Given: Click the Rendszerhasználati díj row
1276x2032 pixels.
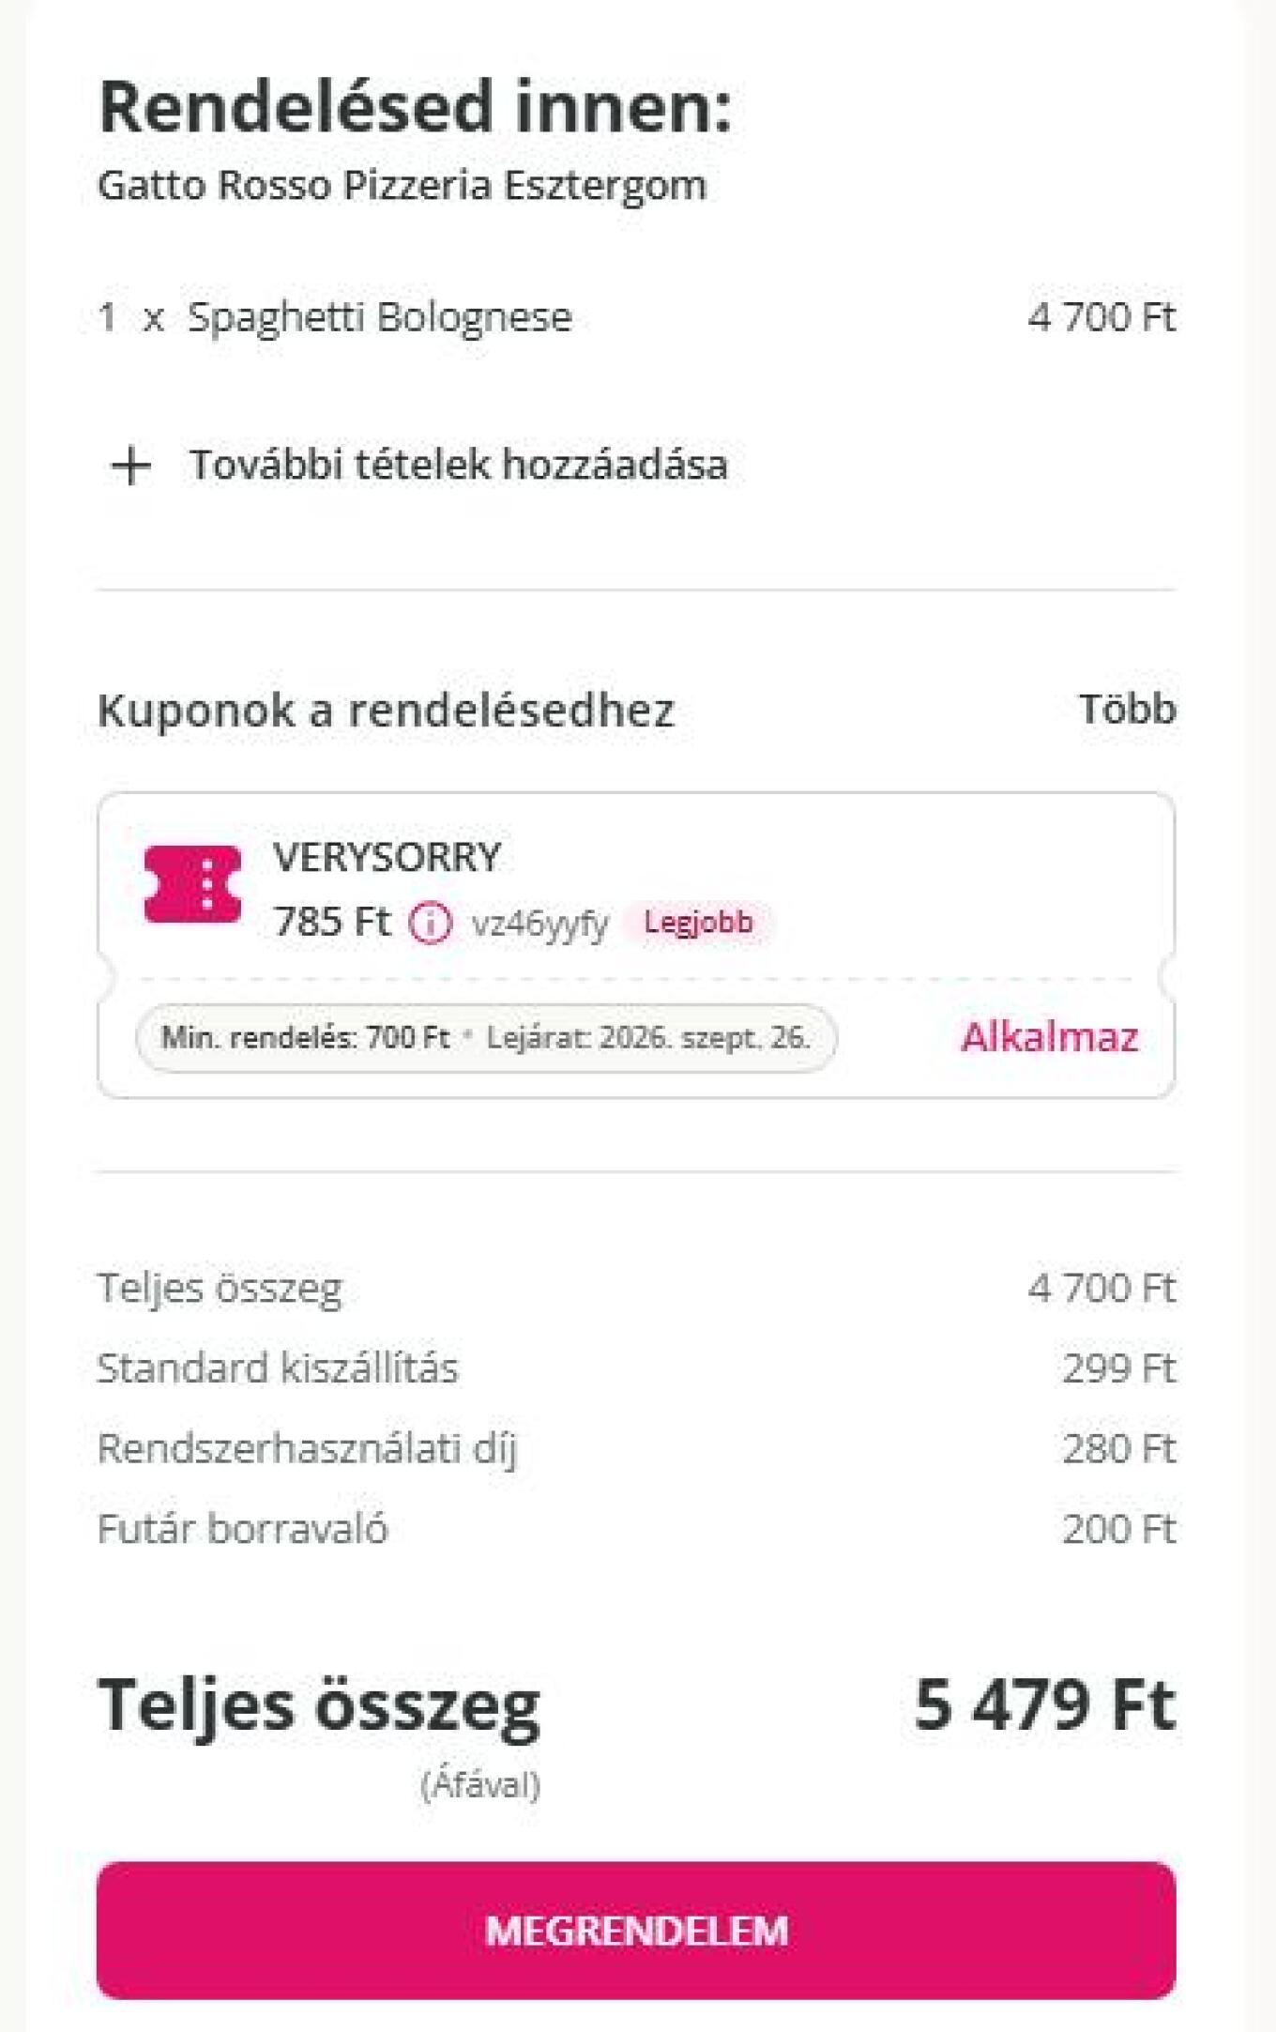Looking at the screenshot, I should (x=636, y=1449).
